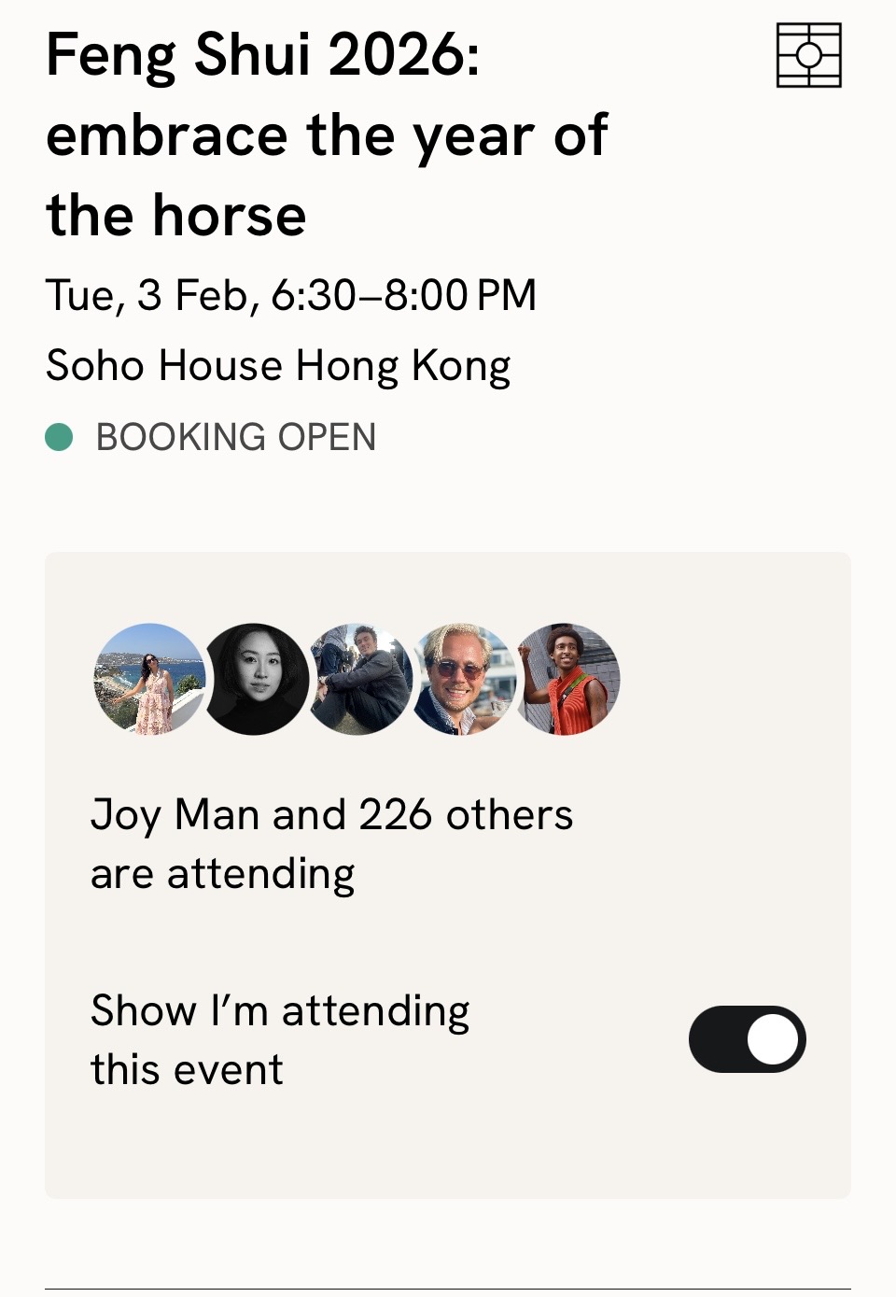Tap the BOOKING OPEN status label
The height and width of the screenshot is (1297, 896).
(x=236, y=437)
